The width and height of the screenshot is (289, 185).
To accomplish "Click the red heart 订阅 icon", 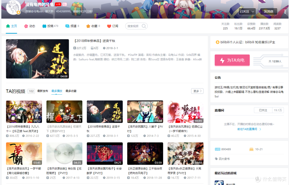I will [109, 26].
